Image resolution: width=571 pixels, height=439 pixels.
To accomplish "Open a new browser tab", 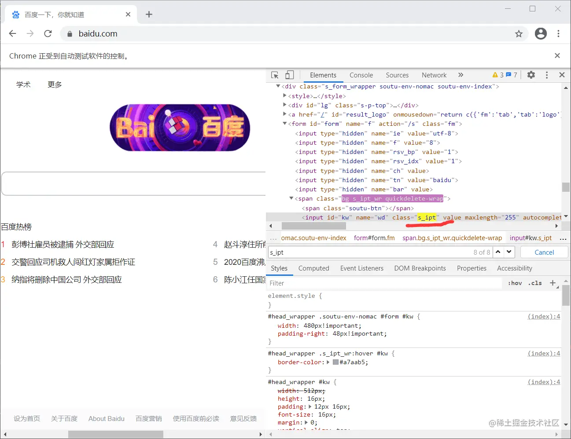I will [149, 15].
